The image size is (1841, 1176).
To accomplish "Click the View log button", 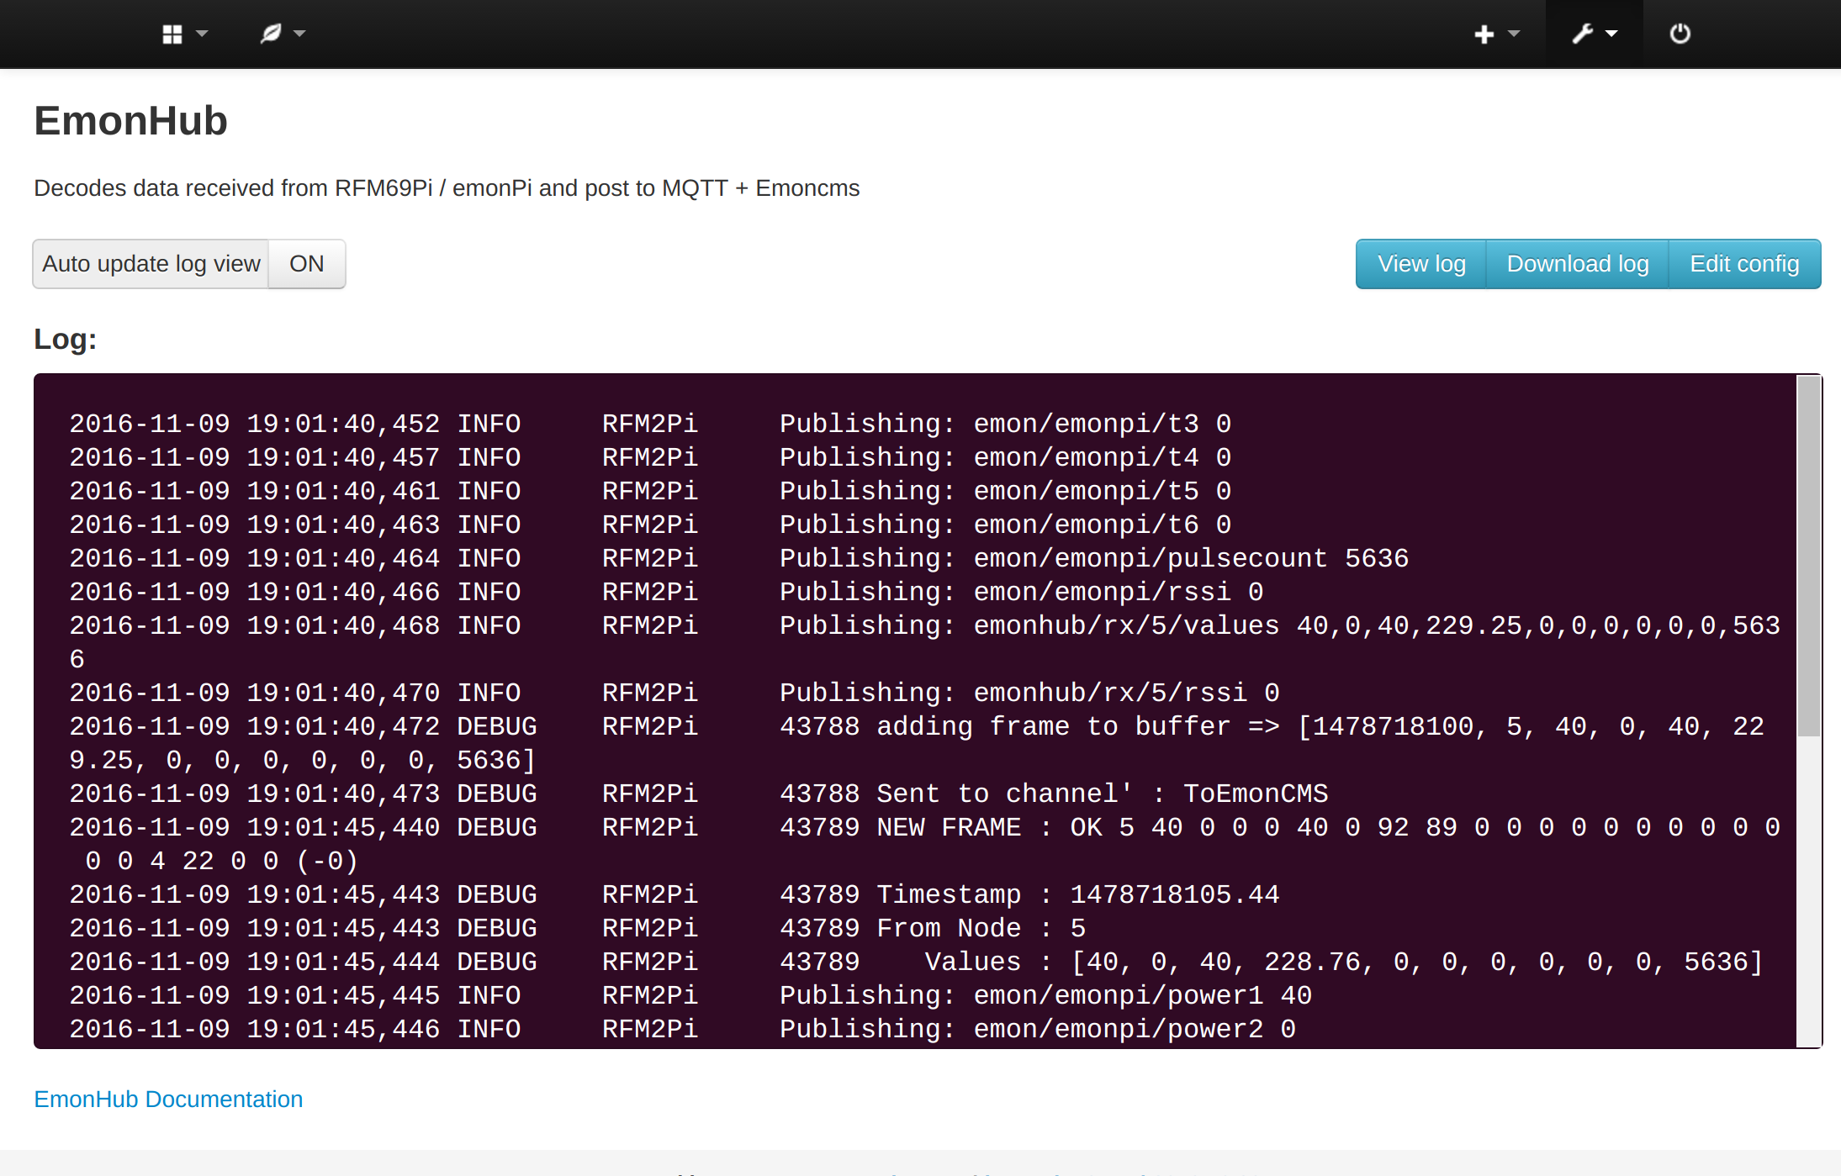I will click(1420, 264).
